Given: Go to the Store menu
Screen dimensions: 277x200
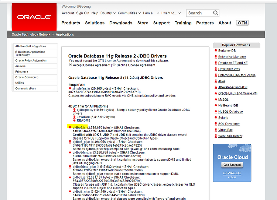Looking at the screenshot, I should [x=143, y=23].
